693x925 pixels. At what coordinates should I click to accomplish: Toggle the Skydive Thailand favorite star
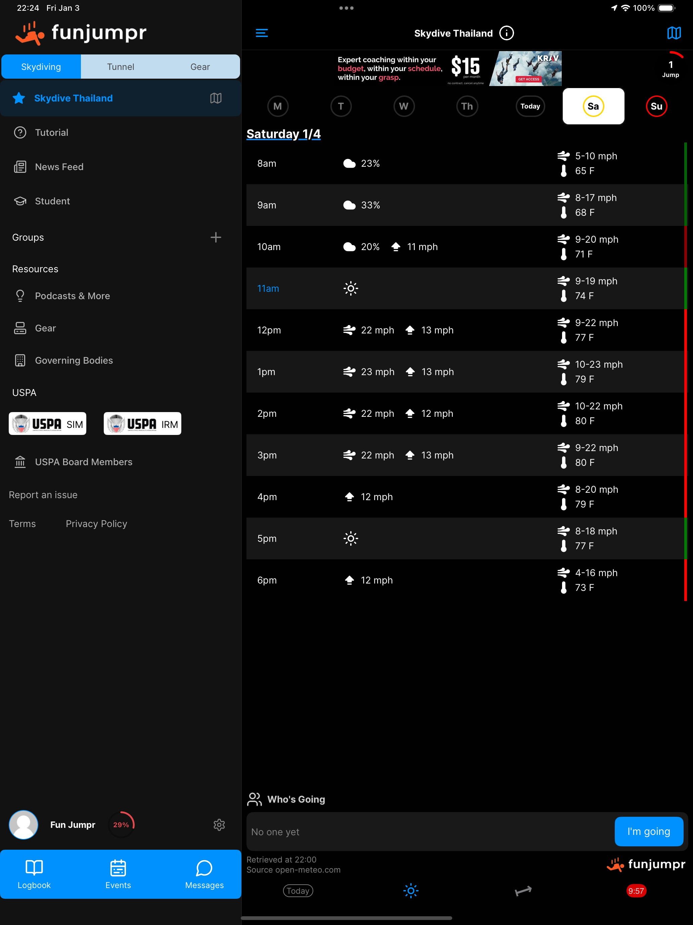(x=19, y=98)
